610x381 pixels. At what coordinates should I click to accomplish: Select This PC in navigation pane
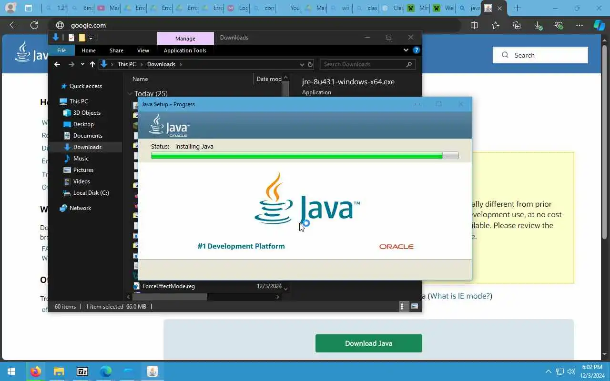(x=79, y=101)
